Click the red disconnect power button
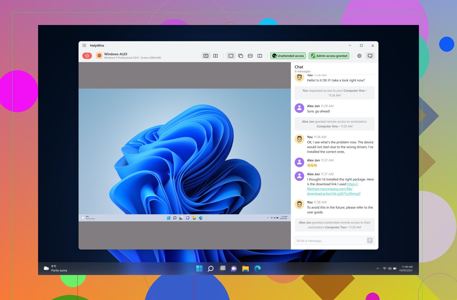This screenshot has height=300, width=457. tap(87, 56)
